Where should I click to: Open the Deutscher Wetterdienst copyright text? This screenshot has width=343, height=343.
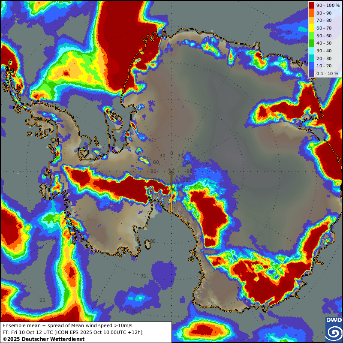point(43,339)
